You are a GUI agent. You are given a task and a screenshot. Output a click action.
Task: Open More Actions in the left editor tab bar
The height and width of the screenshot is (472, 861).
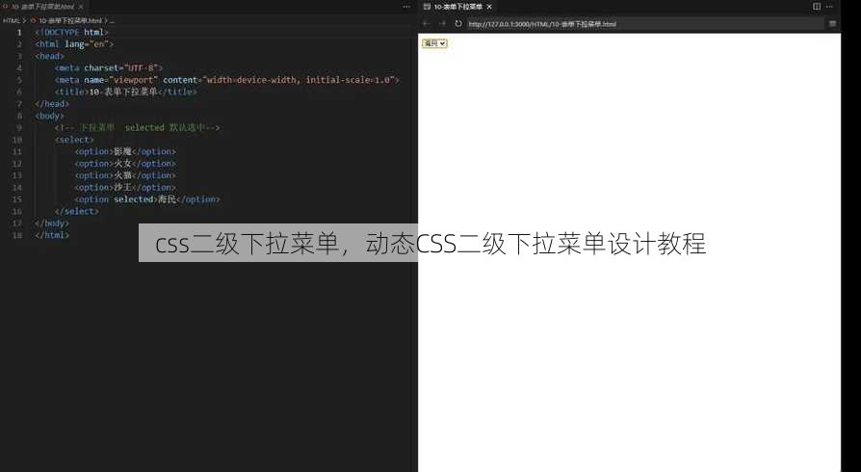pyautogui.click(x=406, y=7)
